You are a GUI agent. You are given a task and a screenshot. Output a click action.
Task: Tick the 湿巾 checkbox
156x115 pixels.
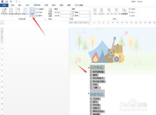(91, 102)
